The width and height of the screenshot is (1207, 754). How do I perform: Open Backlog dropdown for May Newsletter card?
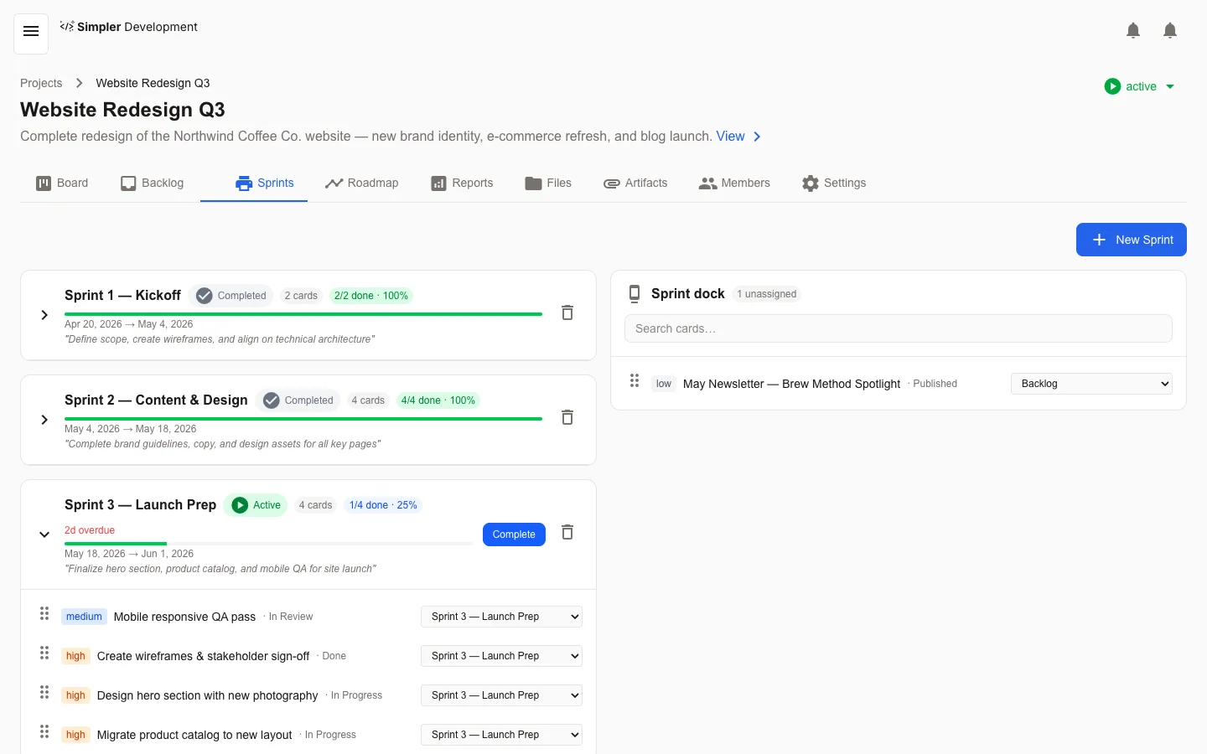pyautogui.click(x=1091, y=384)
